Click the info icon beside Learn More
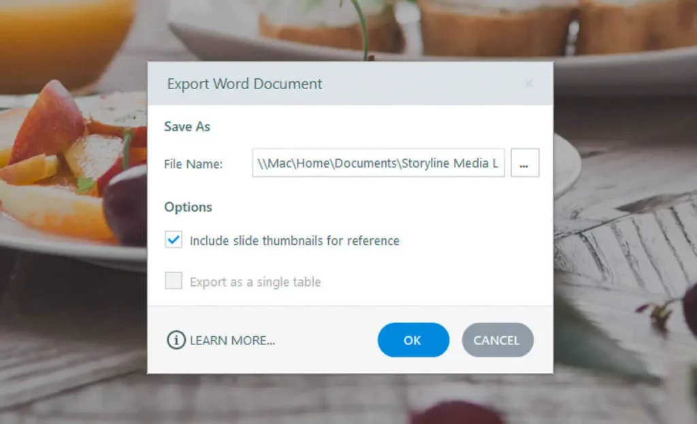 tap(176, 340)
